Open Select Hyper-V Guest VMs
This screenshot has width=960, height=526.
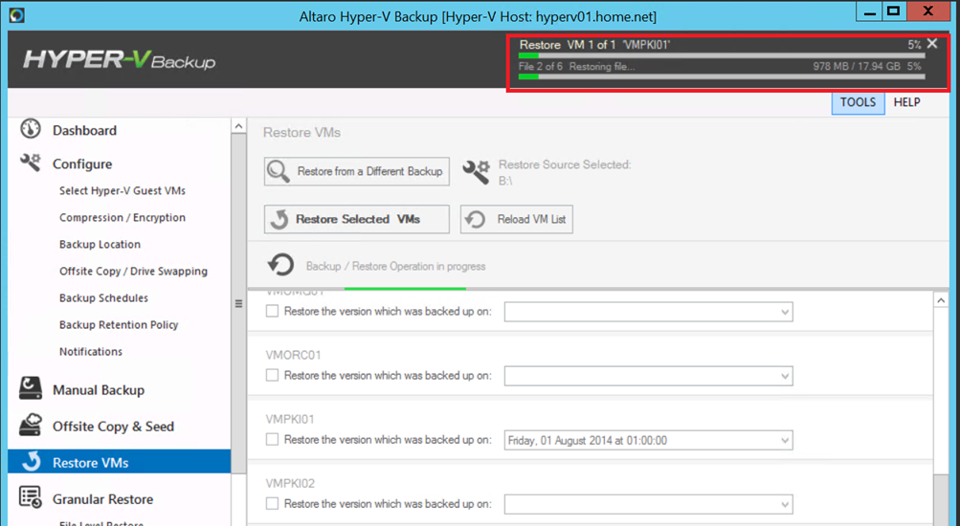(123, 191)
